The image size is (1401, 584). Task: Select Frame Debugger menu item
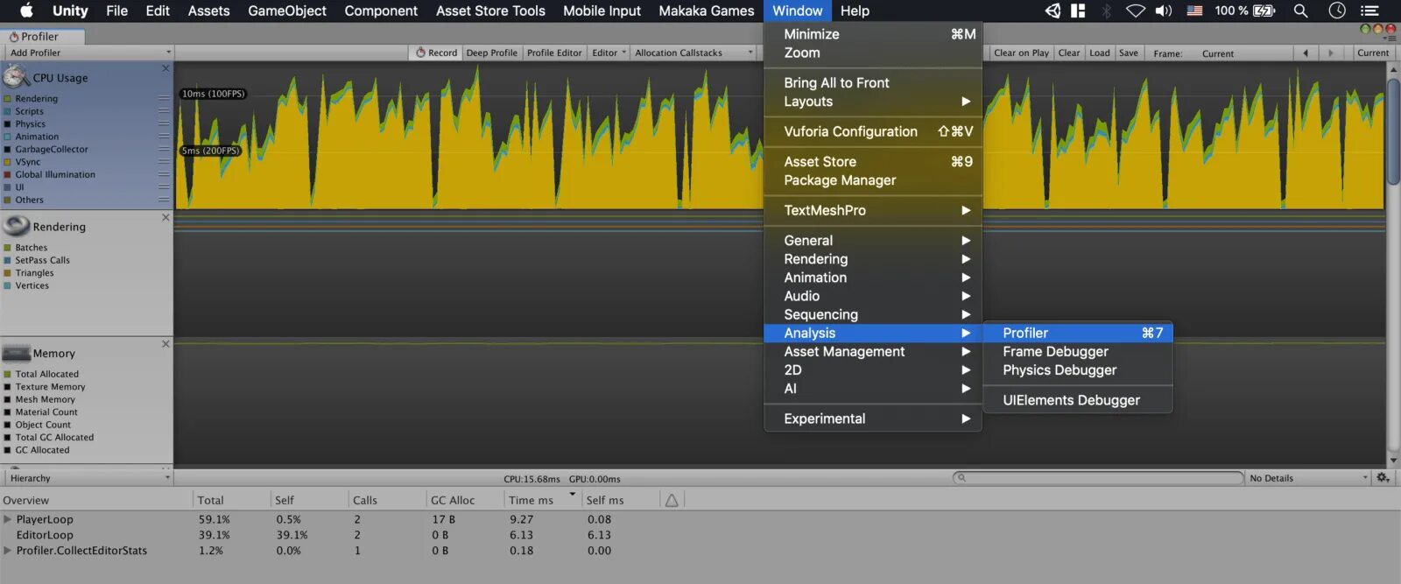(x=1078, y=351)
